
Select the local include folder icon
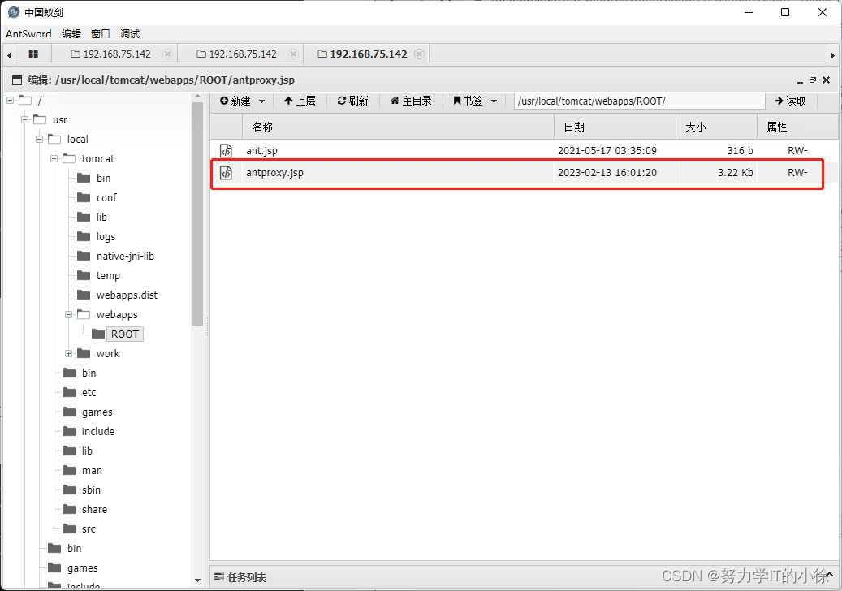coord(69,432)
